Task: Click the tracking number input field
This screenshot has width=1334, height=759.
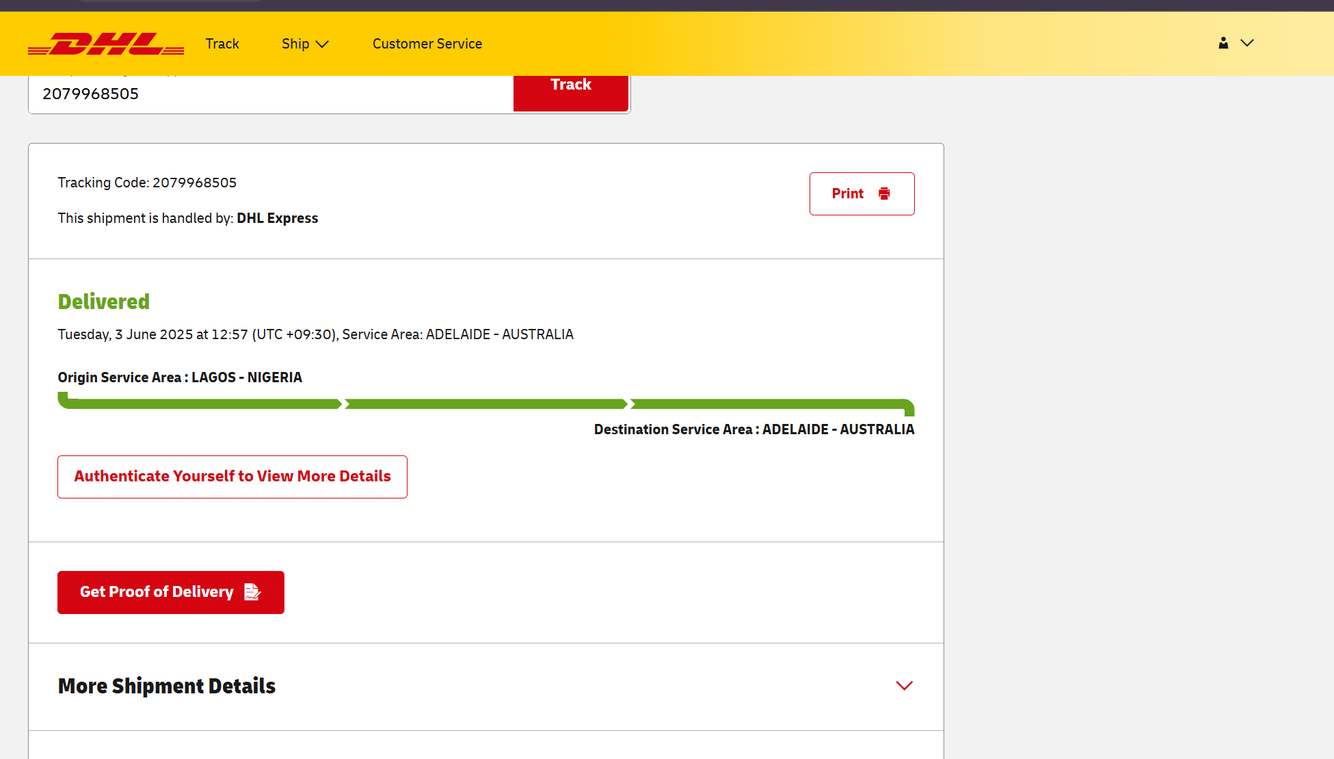Action: click(x=271, y=94)
